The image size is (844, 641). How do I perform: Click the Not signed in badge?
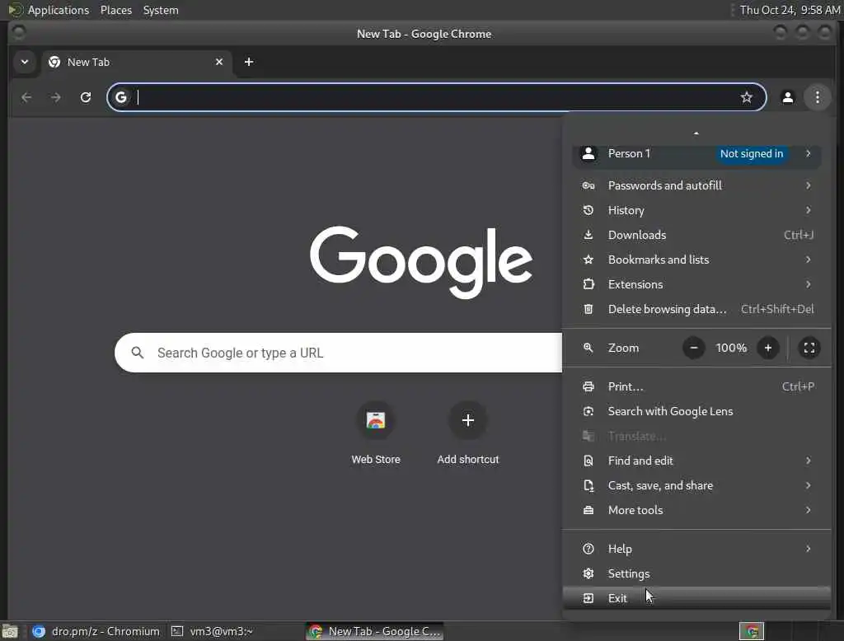point(752,153)
